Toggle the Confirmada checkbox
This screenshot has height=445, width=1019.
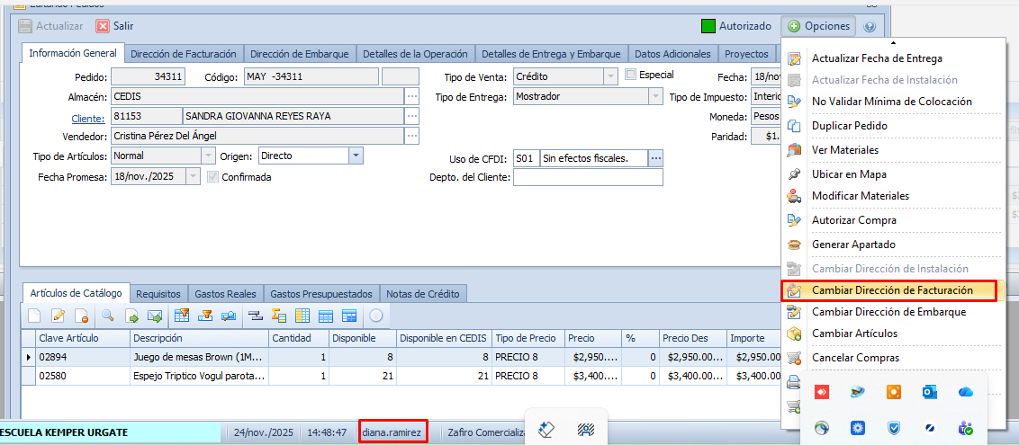click(213, 177)
